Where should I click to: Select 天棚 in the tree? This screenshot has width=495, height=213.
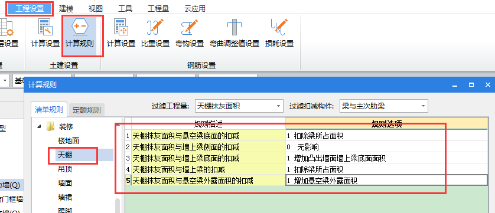pos(65,155)
